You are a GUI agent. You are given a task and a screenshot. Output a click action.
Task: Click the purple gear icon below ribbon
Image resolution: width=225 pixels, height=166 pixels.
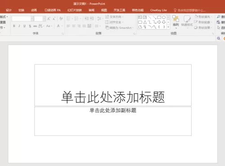pyautogui.click(x=219, y=38)
